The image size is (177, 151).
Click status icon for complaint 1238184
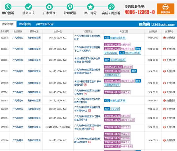click(164, 60)
